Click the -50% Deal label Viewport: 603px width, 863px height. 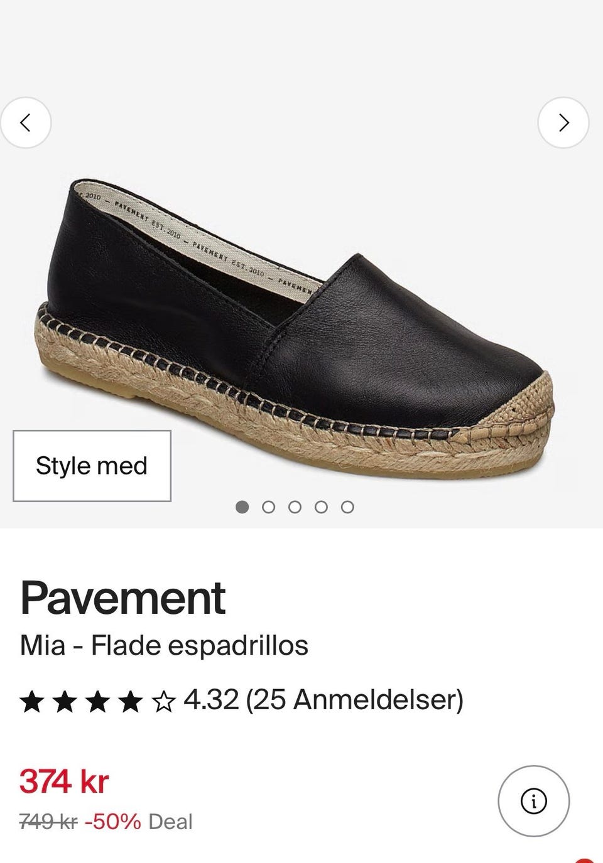click(138, 822)
